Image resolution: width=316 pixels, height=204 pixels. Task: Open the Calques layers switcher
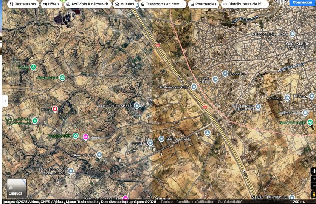[17, 188]
